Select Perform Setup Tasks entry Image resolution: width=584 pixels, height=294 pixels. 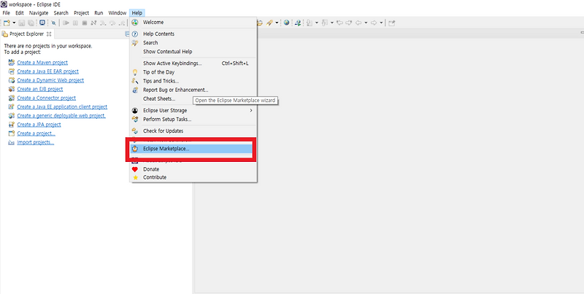[x=193, y=120]
